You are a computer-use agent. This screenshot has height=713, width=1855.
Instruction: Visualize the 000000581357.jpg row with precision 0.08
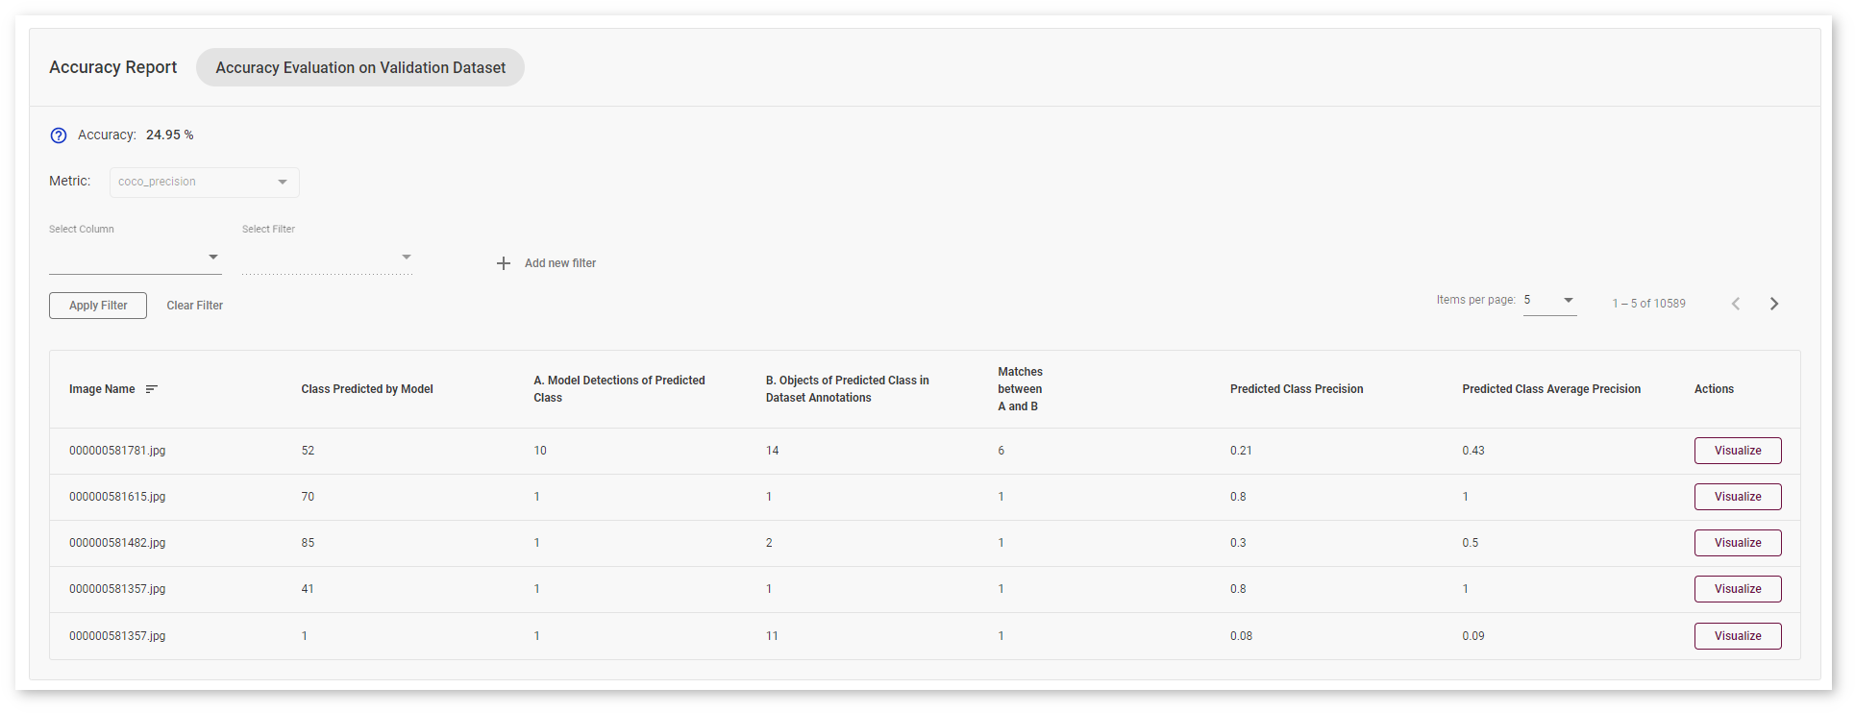(1738, 636)
